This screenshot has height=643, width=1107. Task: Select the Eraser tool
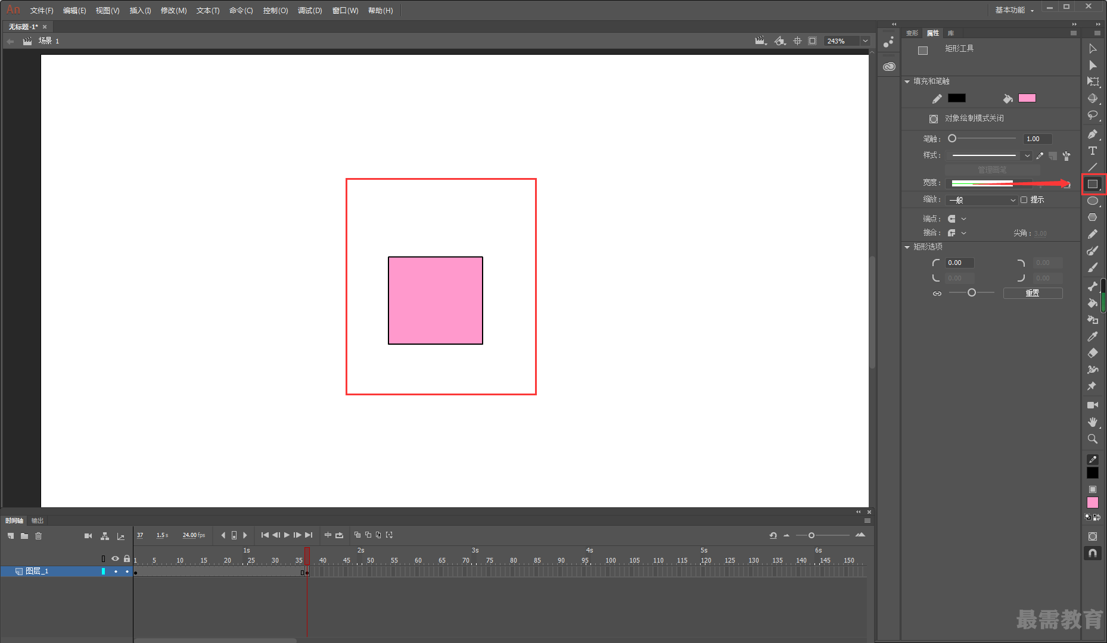1093,353
